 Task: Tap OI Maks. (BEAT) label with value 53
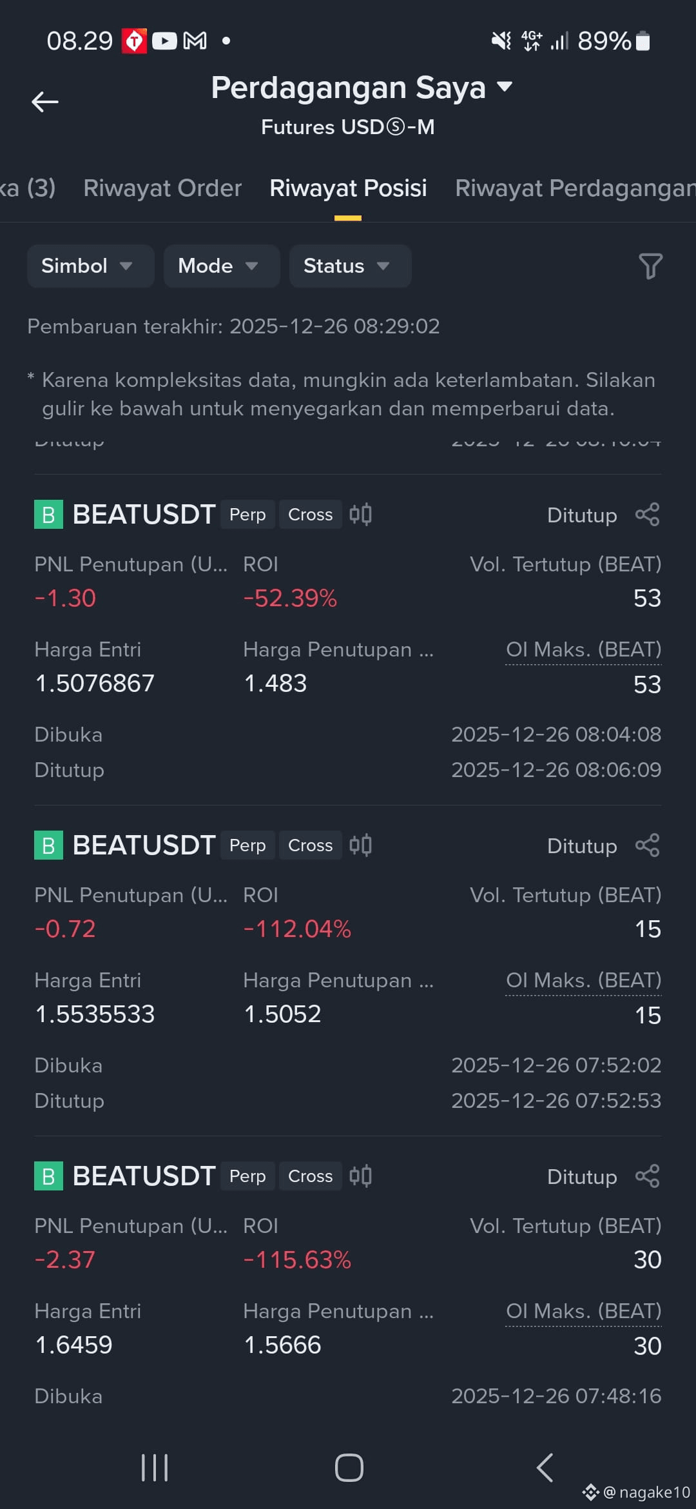583,650
